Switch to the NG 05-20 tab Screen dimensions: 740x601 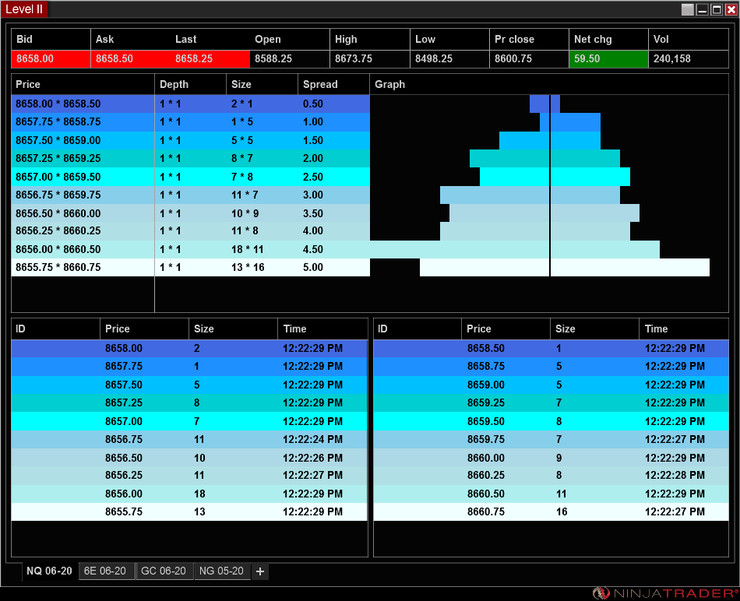pyautogui.click(x=221, y=571)
